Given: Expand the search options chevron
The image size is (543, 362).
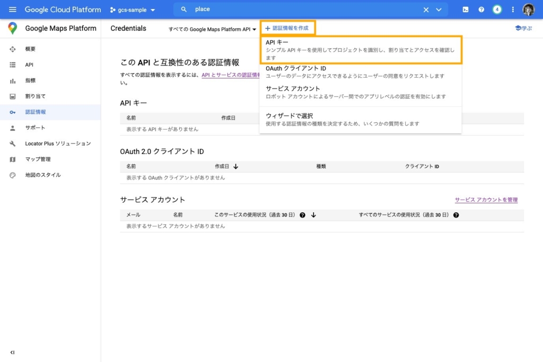Looking at the screenshot, I should point(439,10).
